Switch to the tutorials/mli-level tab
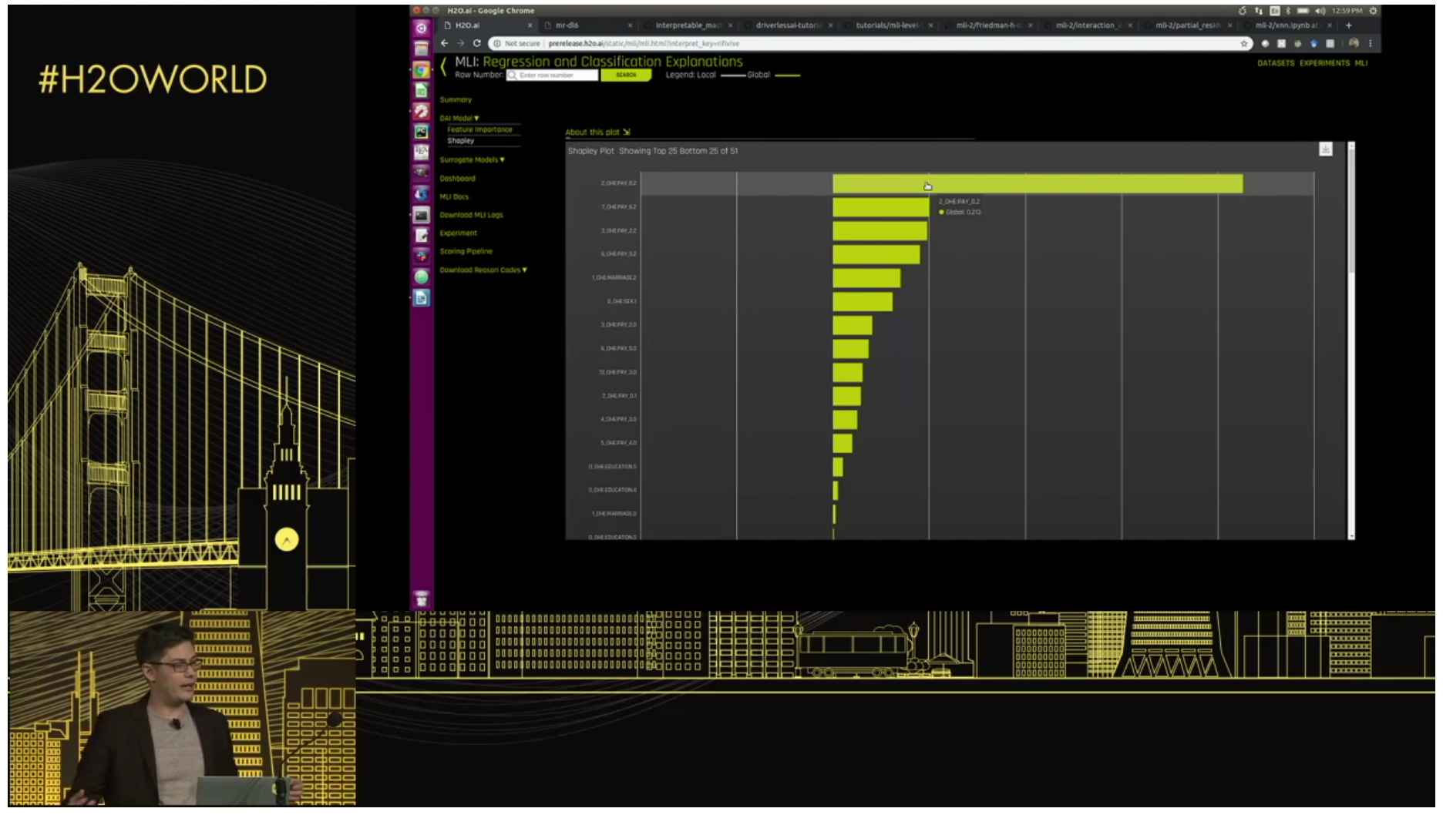 pos(887,25)
